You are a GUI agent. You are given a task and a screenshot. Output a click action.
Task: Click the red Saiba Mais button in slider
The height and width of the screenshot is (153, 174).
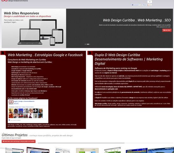pyautogui.click(x=167, y=30)
